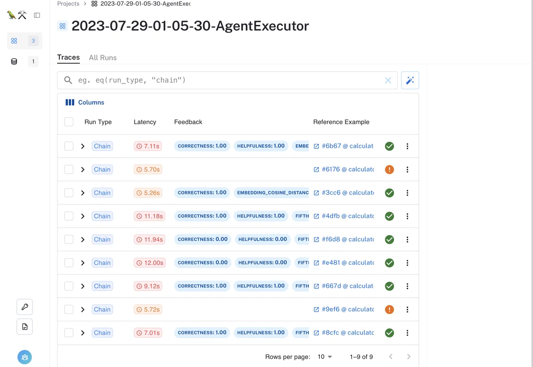
Task: Click the Projects breadcrumb
Action: click(x=68, y=4)
